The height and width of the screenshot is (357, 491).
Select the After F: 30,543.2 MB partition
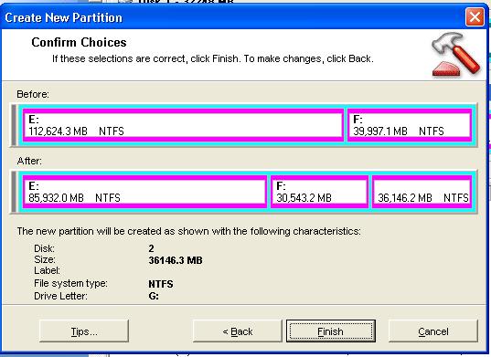click(319, 192)
